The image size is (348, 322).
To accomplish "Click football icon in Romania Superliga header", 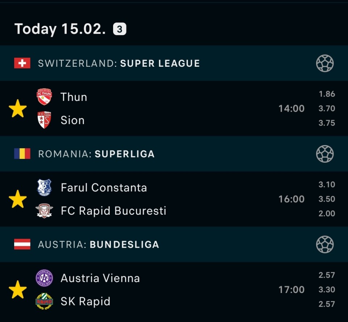I will (x=324, y=154).
